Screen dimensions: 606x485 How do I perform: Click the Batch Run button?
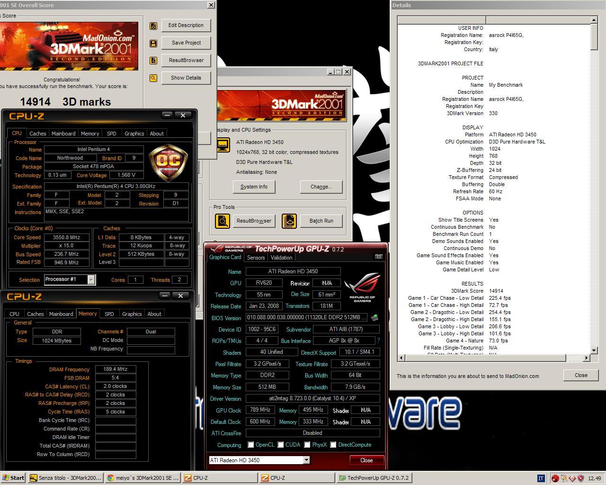coord(321,221)
